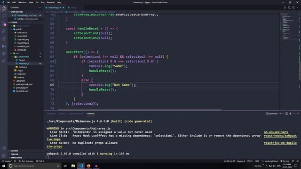The image size is (301, 169).
Task: Click the editor horizontal scrollbar
Action: tap(140, 110)
